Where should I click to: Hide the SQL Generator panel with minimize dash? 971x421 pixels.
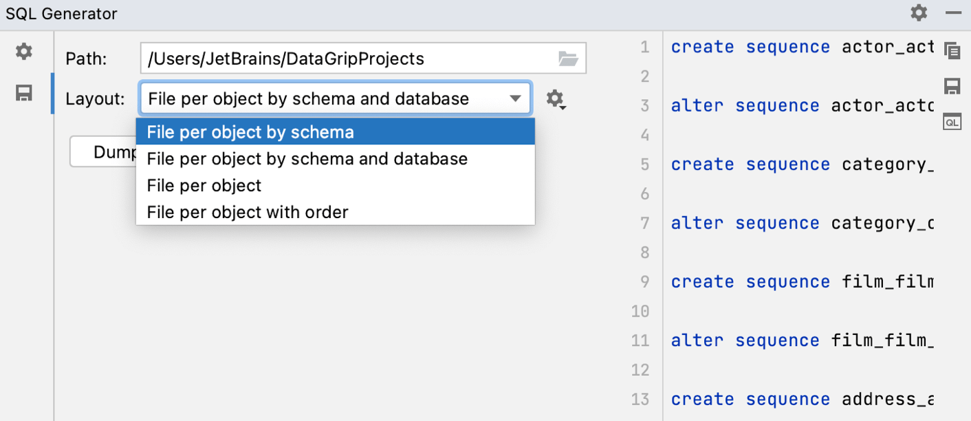(953, 12)
